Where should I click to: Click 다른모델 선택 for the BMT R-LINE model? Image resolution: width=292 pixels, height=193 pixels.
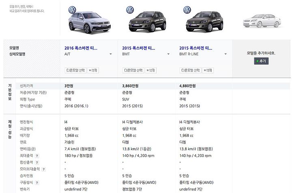pos(190,70)
